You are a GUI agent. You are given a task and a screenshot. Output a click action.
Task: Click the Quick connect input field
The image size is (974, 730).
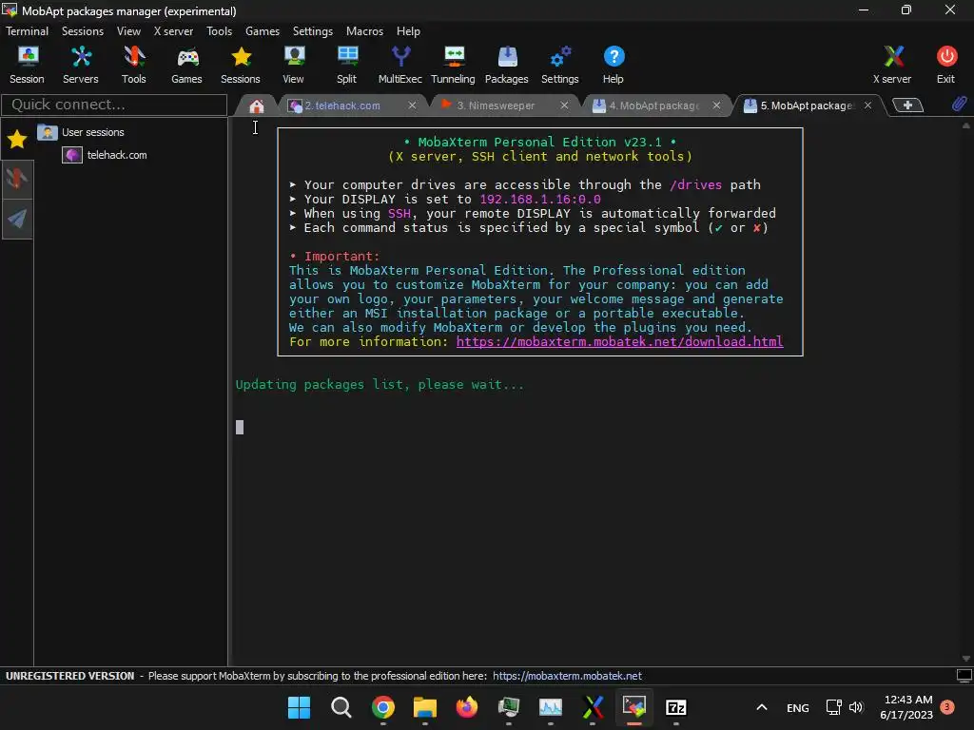click(x=114, y=105)
